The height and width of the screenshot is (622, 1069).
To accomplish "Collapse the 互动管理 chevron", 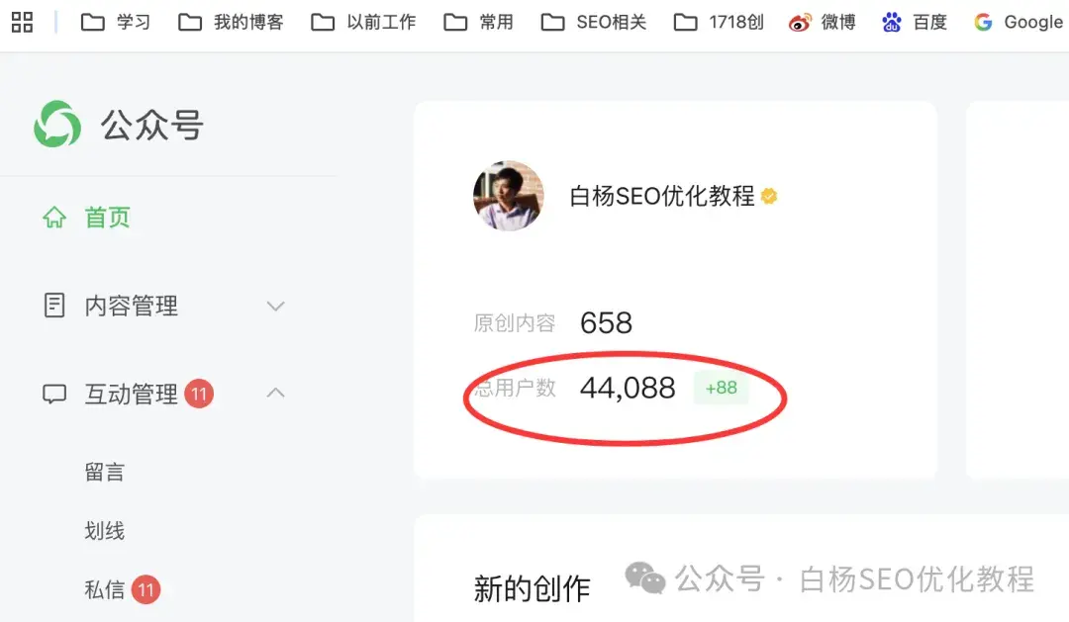I will [275, 394].
